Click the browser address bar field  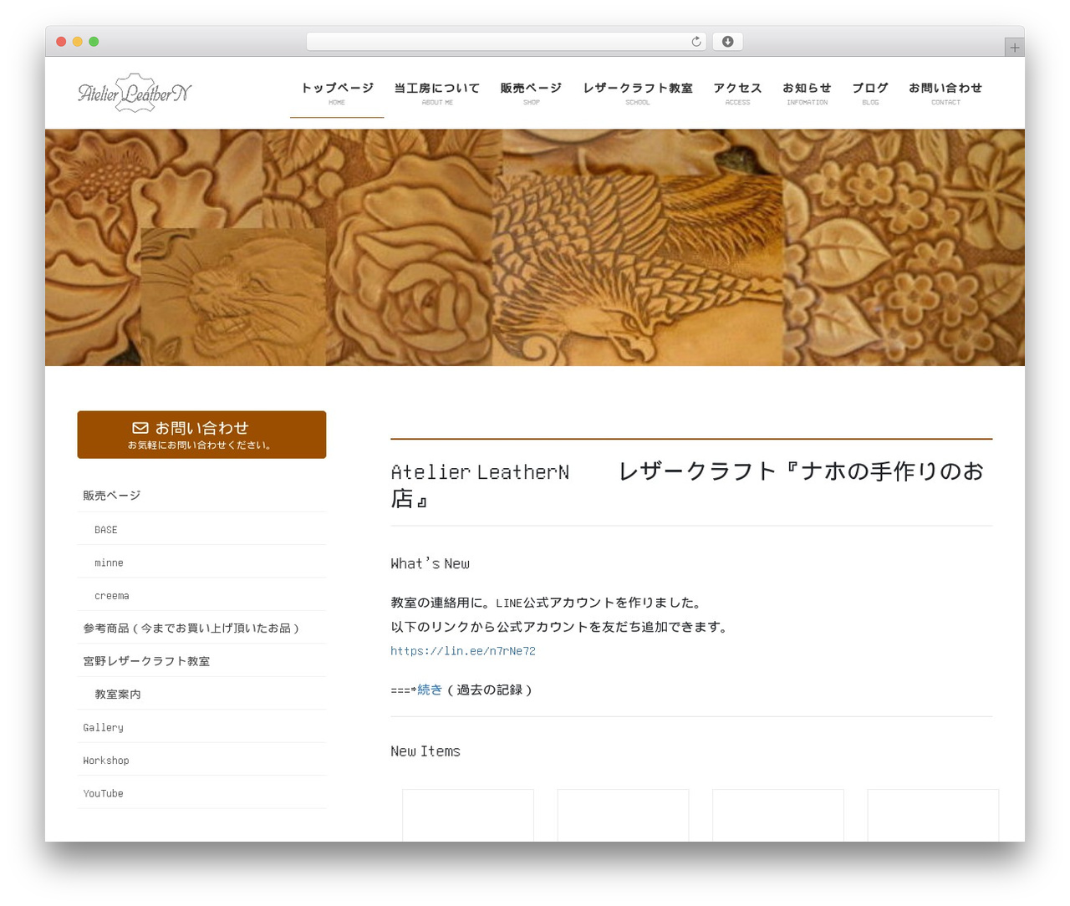click(x=506, y=42)
